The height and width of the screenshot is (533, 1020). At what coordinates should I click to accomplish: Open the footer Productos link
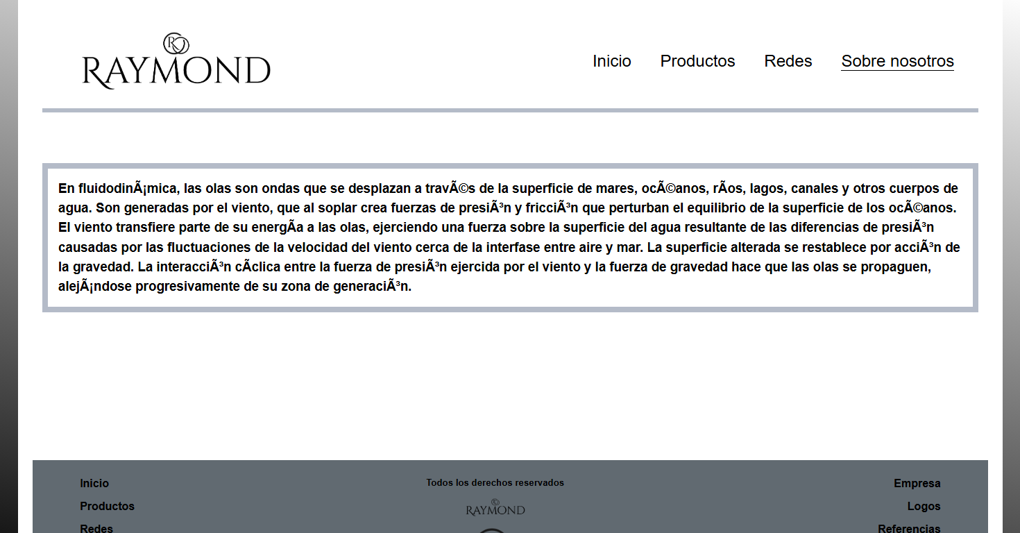(107, 506)
